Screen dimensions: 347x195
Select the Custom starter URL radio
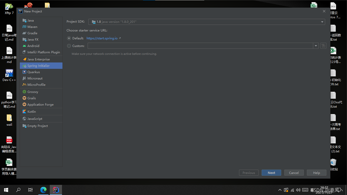69,46
